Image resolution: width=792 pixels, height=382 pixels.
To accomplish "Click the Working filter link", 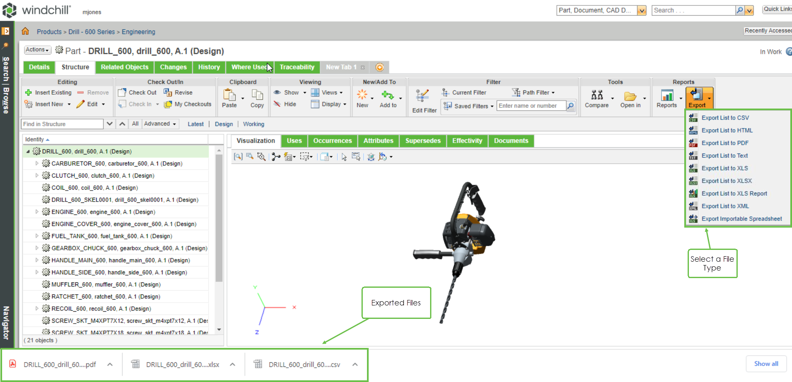I will 254,124.
